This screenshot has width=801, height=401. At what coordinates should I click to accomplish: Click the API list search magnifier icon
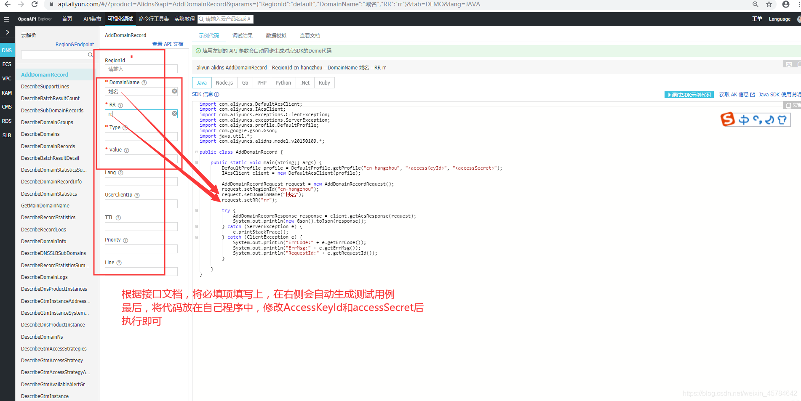tap(90, 55)
